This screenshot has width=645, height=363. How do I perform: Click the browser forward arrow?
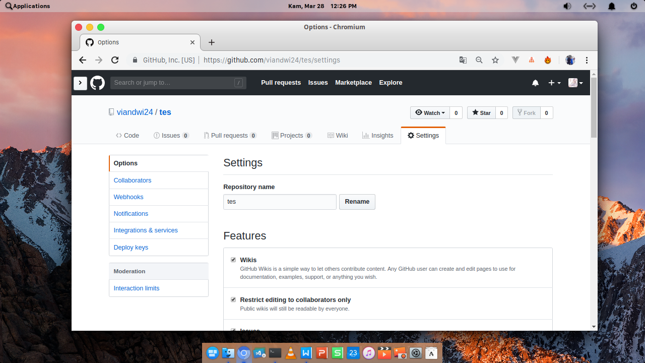click(x=99, y=60)
